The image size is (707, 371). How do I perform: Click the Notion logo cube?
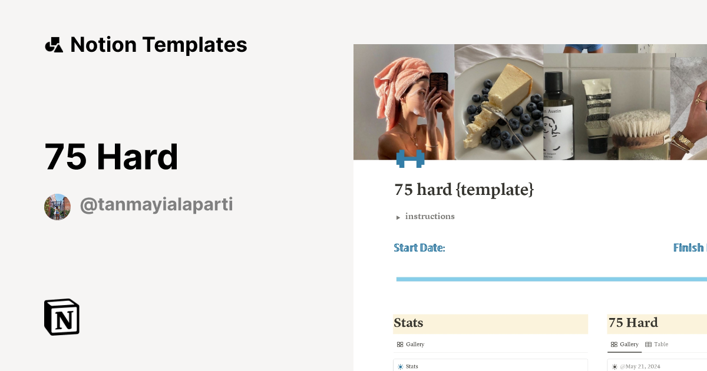[x=62, y=317]
